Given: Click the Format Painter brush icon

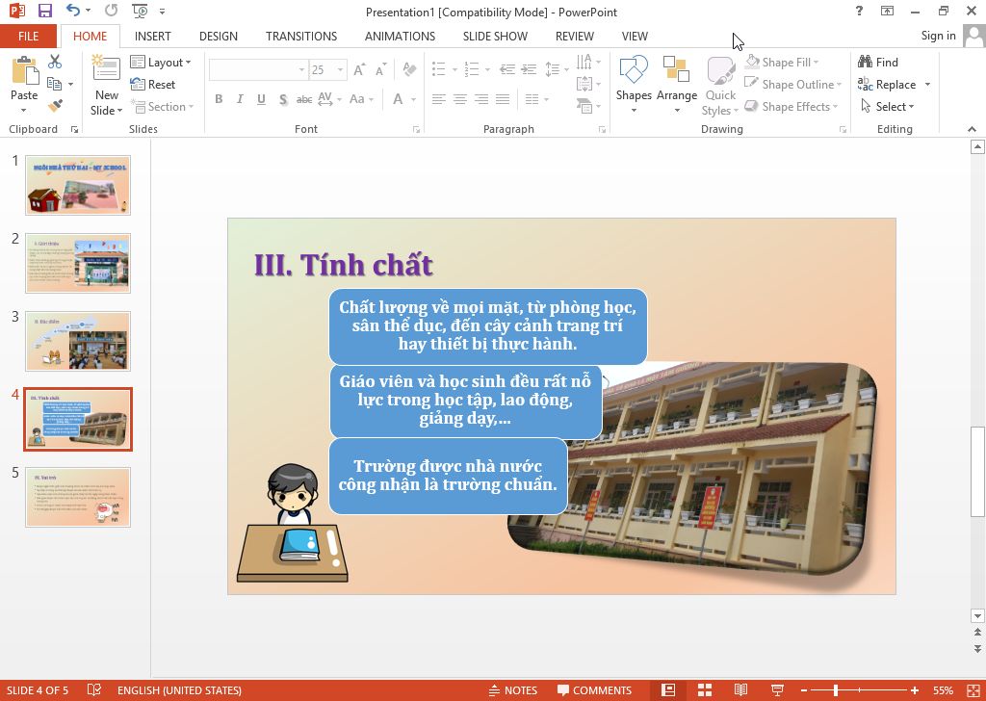Looking at the screenshot, I should 55,106.
